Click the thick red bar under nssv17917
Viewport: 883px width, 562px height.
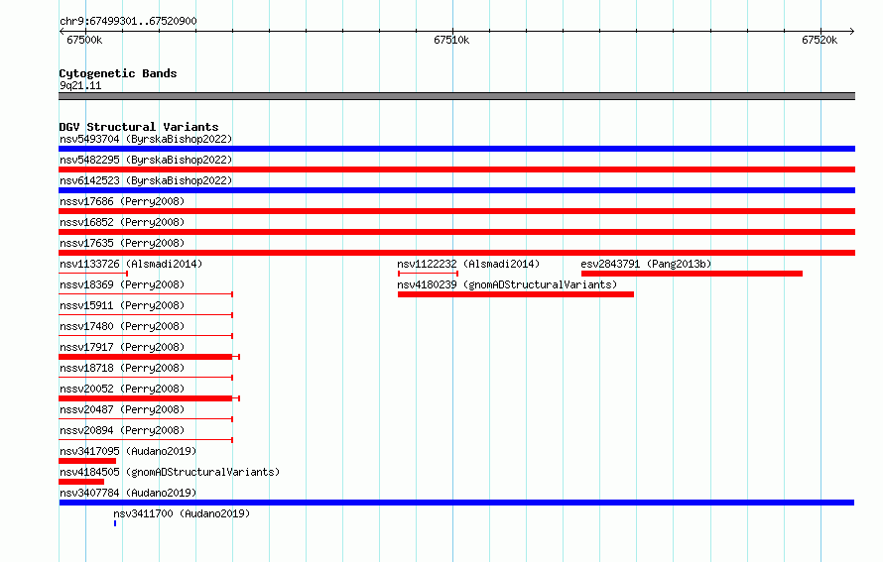pyautogui.click(x=146, y=357)
